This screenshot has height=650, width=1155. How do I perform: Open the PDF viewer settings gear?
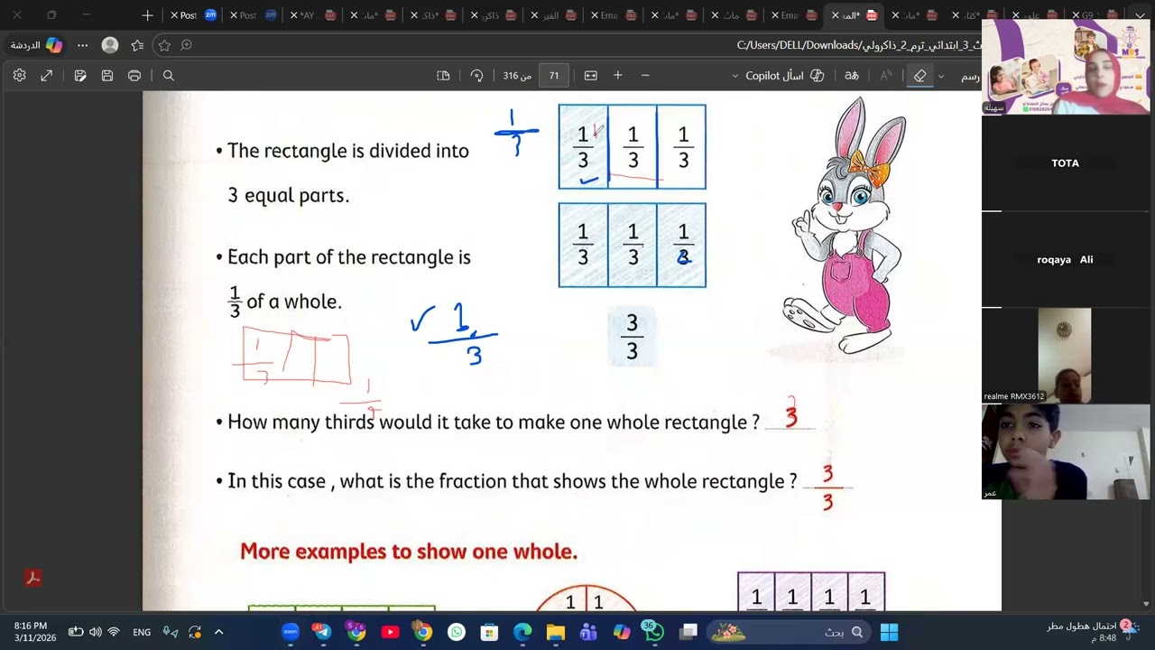(x=20, y=76)
